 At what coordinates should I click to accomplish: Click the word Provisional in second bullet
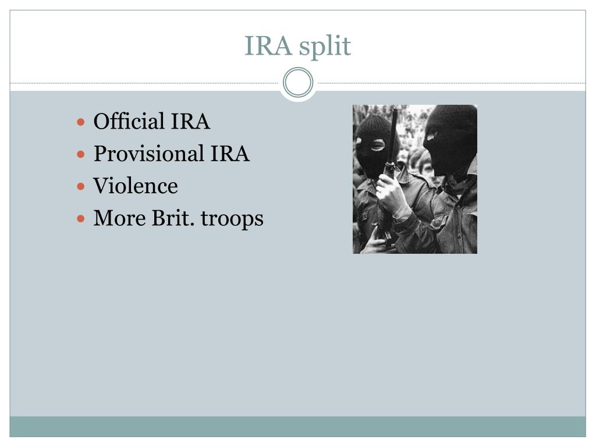(149, 154)
